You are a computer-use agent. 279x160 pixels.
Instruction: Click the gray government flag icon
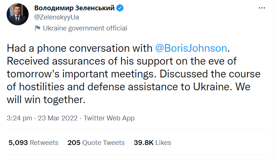[x=37, y=28]
